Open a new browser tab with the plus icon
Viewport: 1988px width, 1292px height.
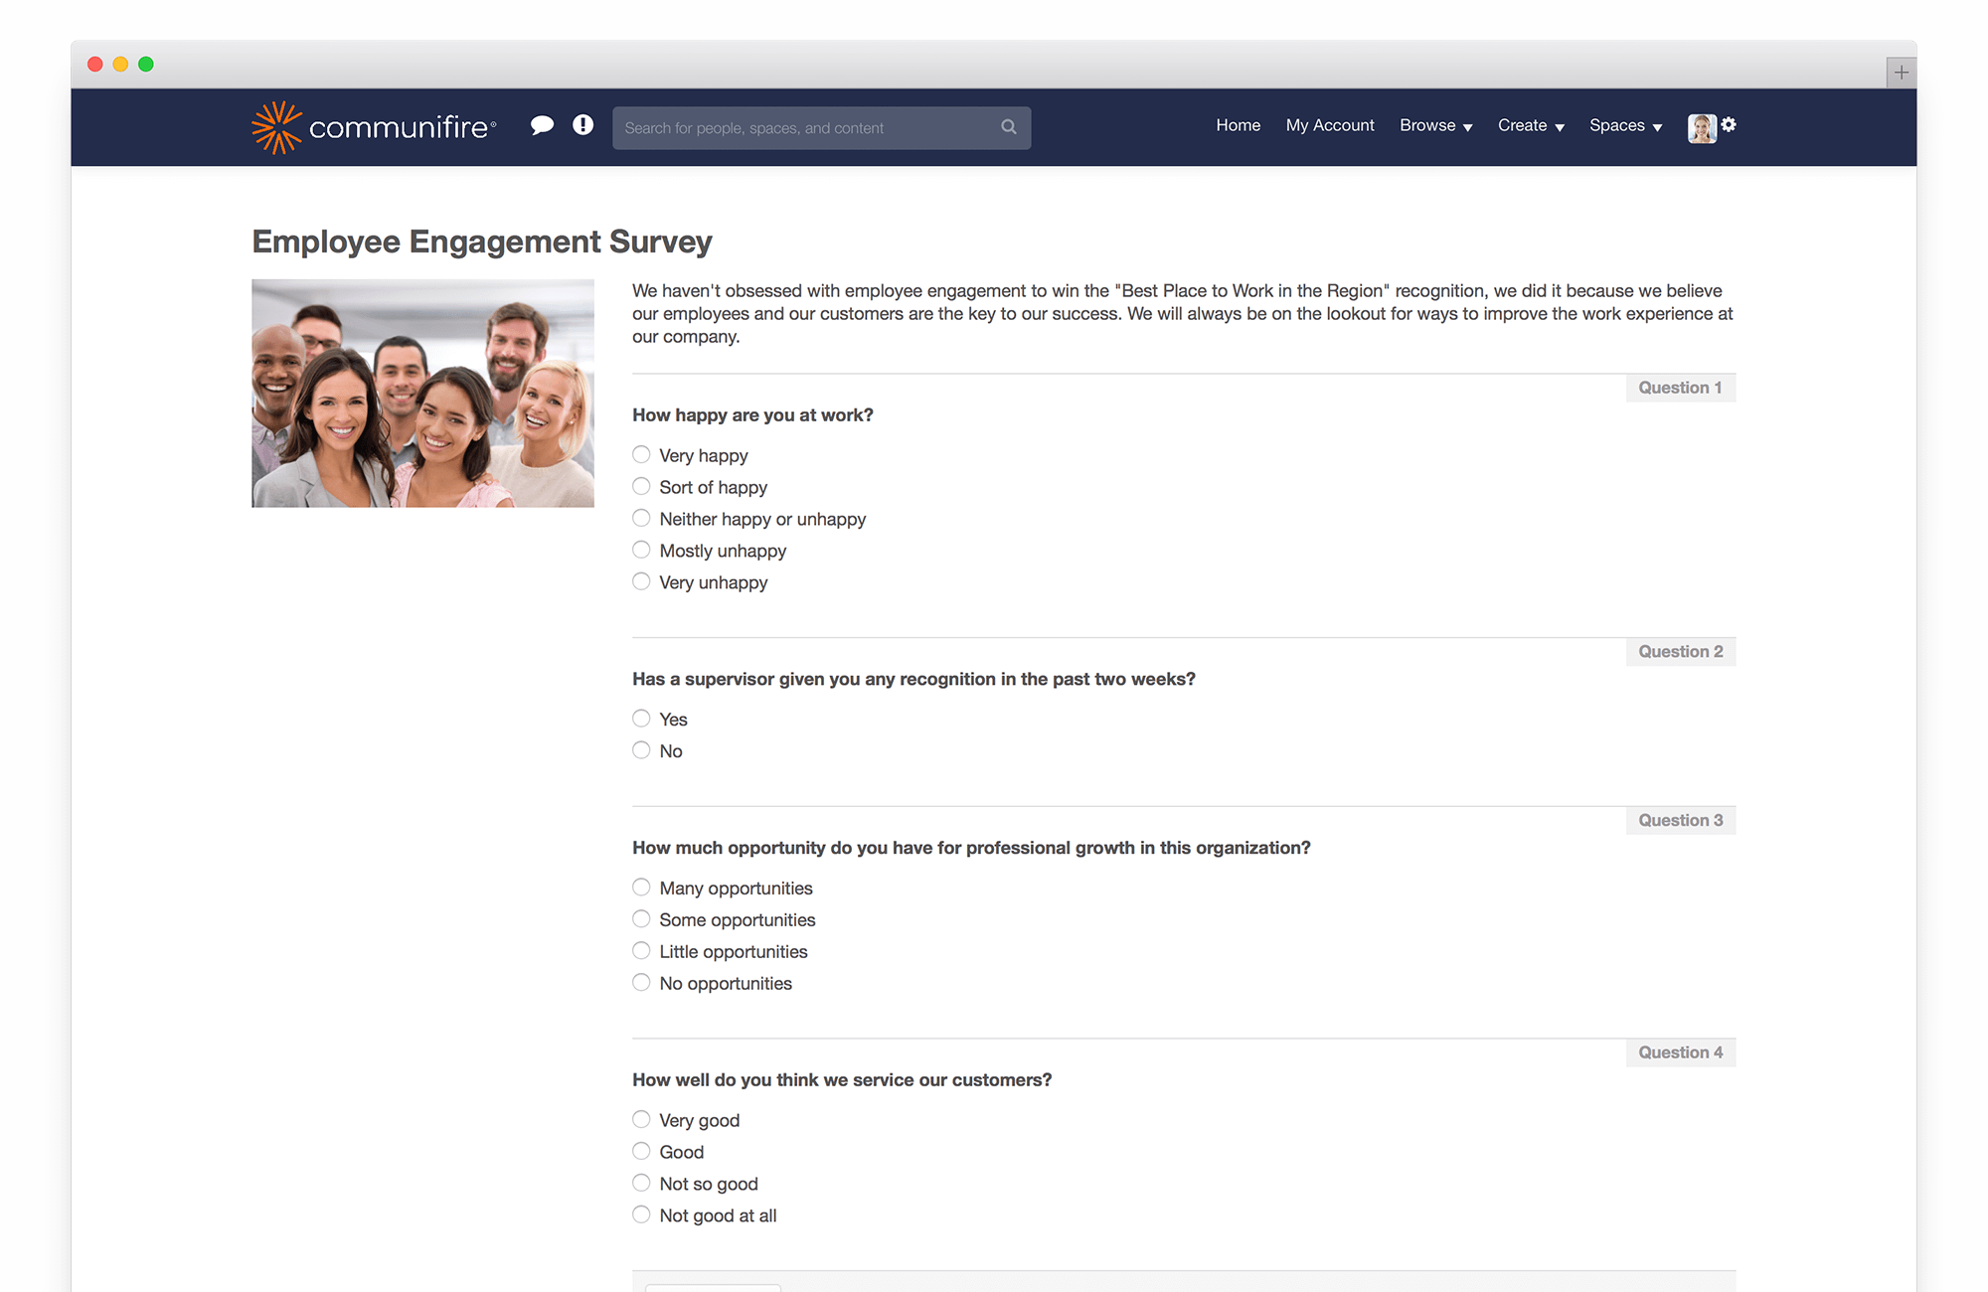coord(1902,72)
